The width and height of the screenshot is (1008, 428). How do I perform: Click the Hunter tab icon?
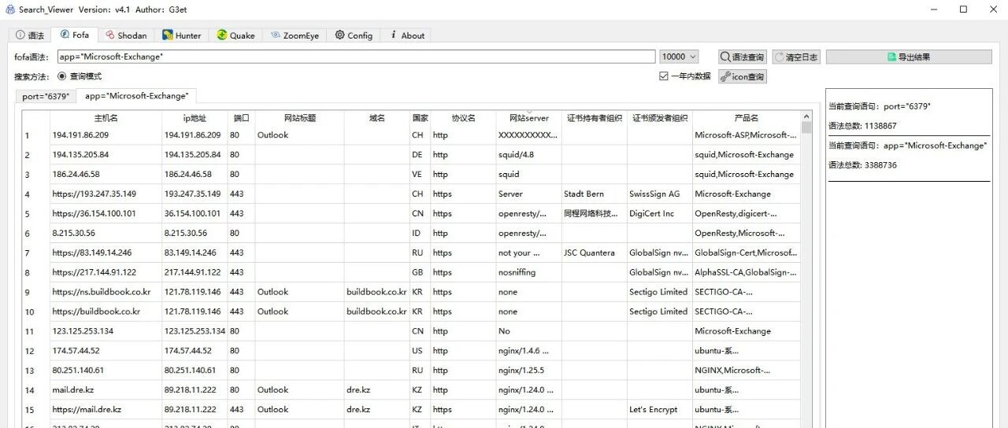168,35
